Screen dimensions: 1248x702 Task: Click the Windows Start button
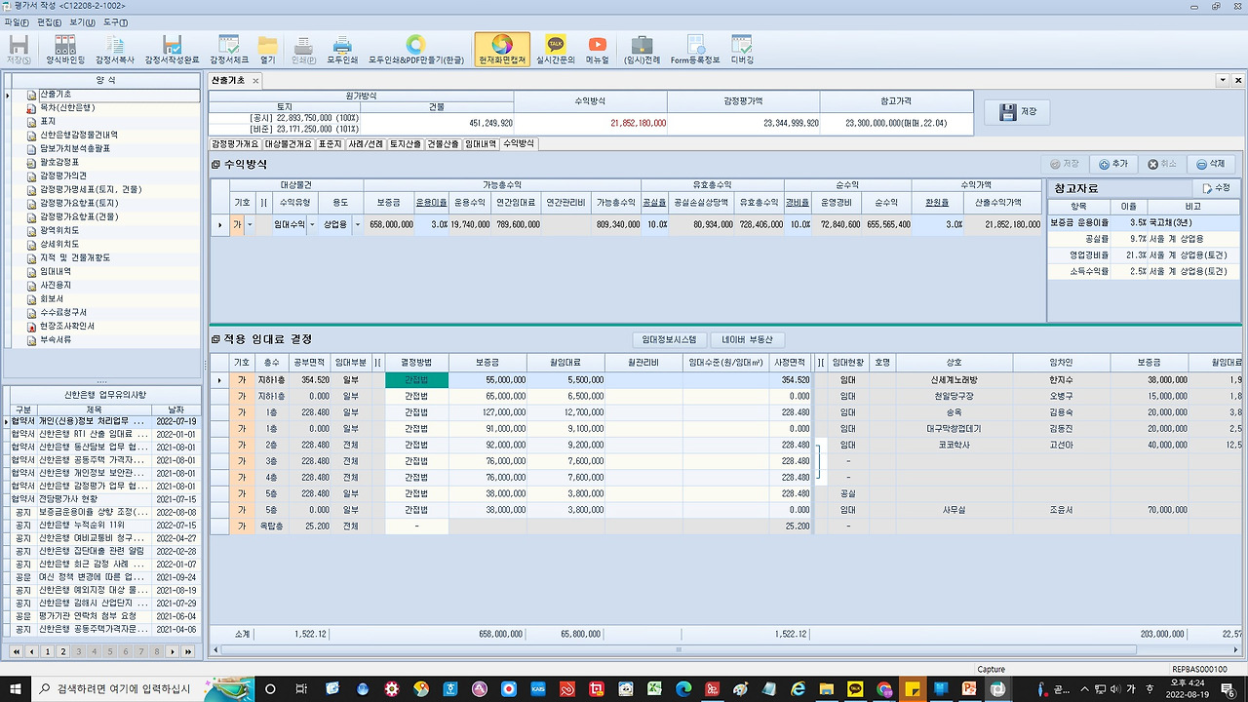tap(16, 689)
